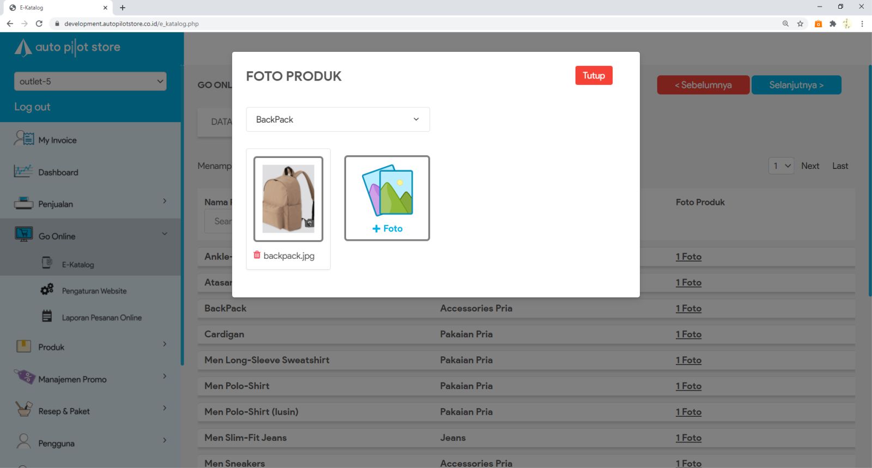Reload the page in browser

[39, 23]
